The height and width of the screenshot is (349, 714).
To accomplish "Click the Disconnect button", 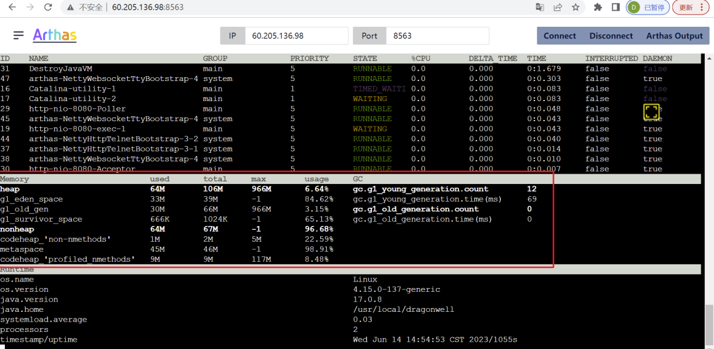I will [x=611, y=35].
